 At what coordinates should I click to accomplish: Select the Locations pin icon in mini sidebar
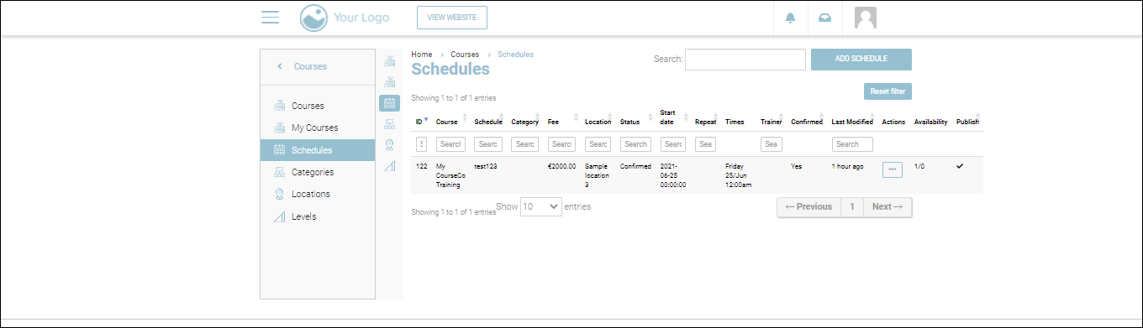click(389, 145)
